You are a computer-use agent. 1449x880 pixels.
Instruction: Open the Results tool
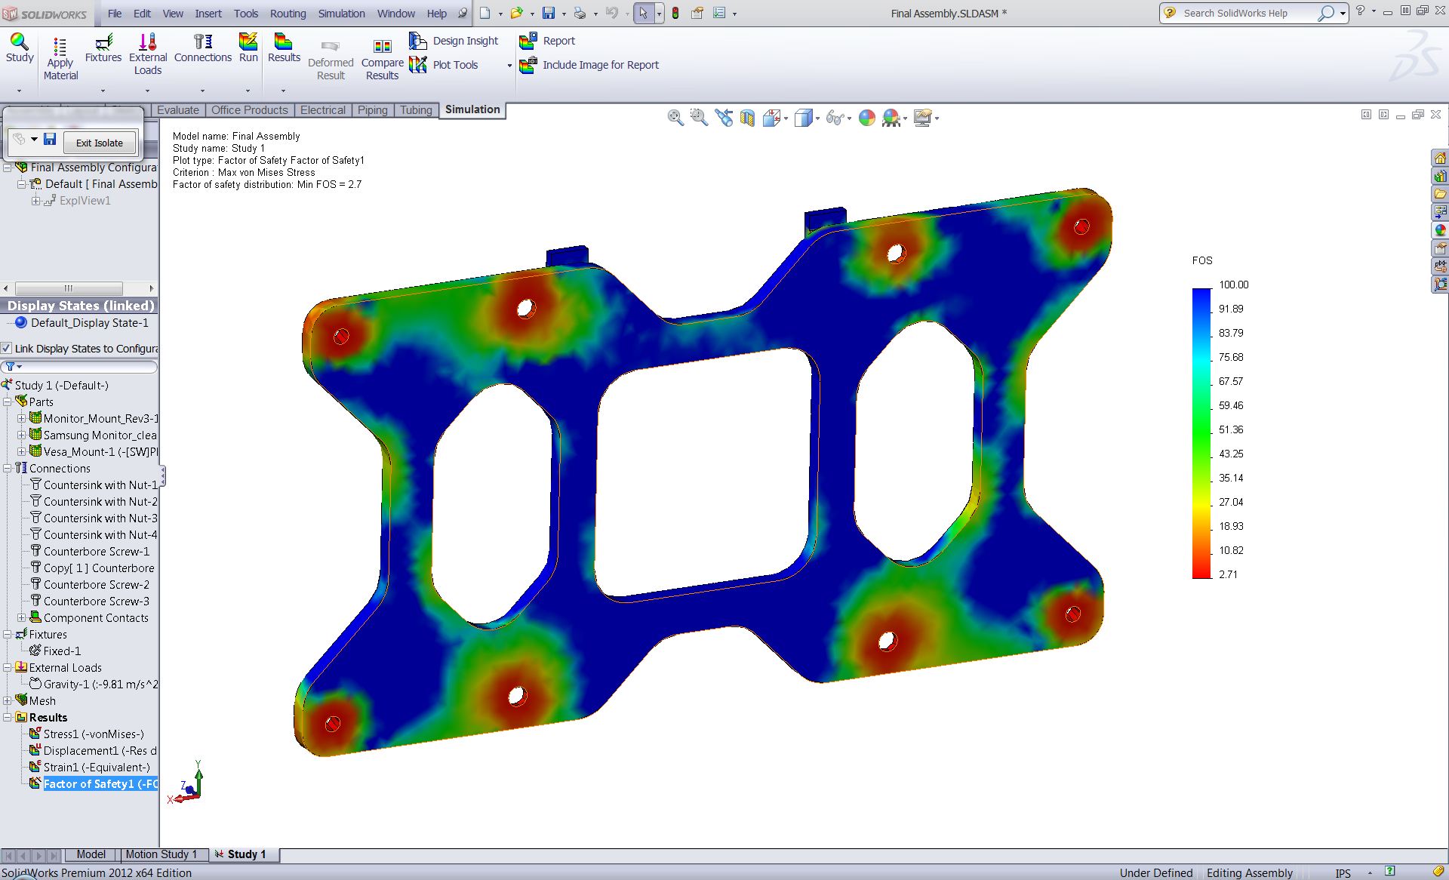click(284, 48)
